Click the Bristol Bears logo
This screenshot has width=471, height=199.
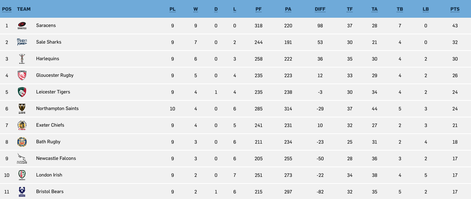click(x=22, y=192)
